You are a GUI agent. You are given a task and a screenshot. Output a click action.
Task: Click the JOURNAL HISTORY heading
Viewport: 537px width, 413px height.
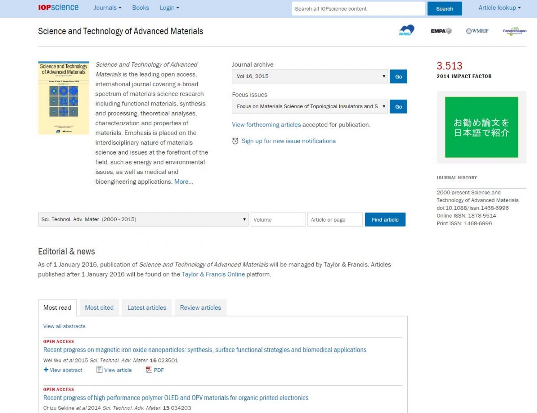457,177
